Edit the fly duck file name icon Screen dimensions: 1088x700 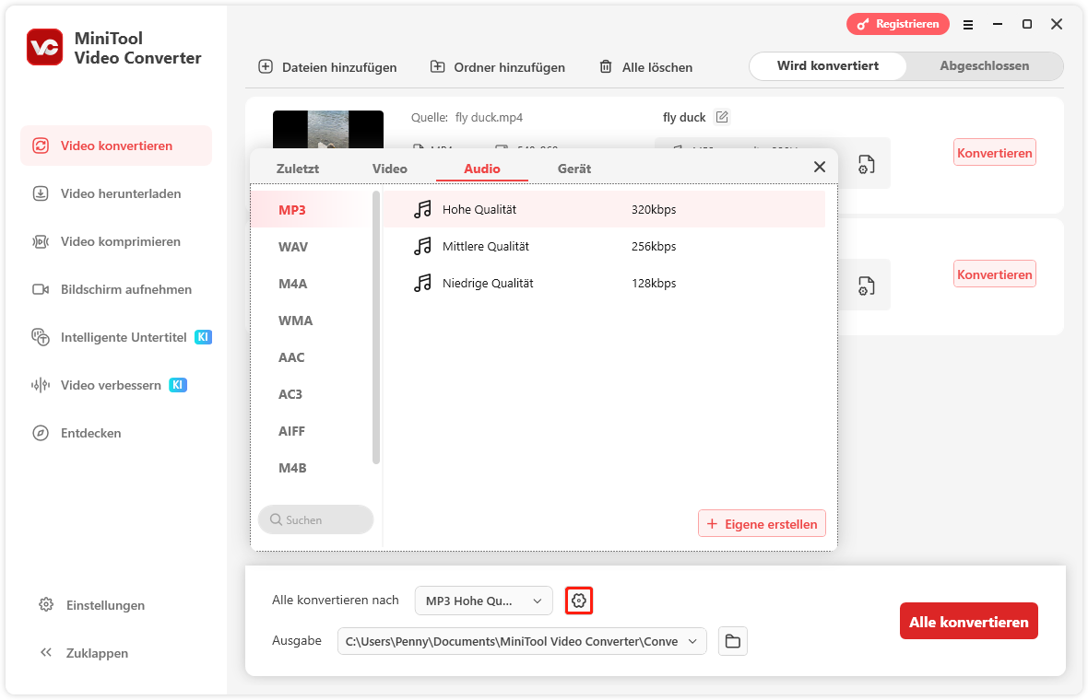coord(722,117)
